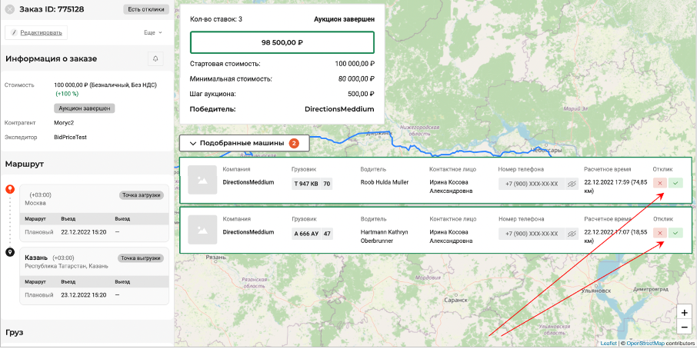Select the Казань unloading point card
697x349 pixels.
(x=93, y=278)
